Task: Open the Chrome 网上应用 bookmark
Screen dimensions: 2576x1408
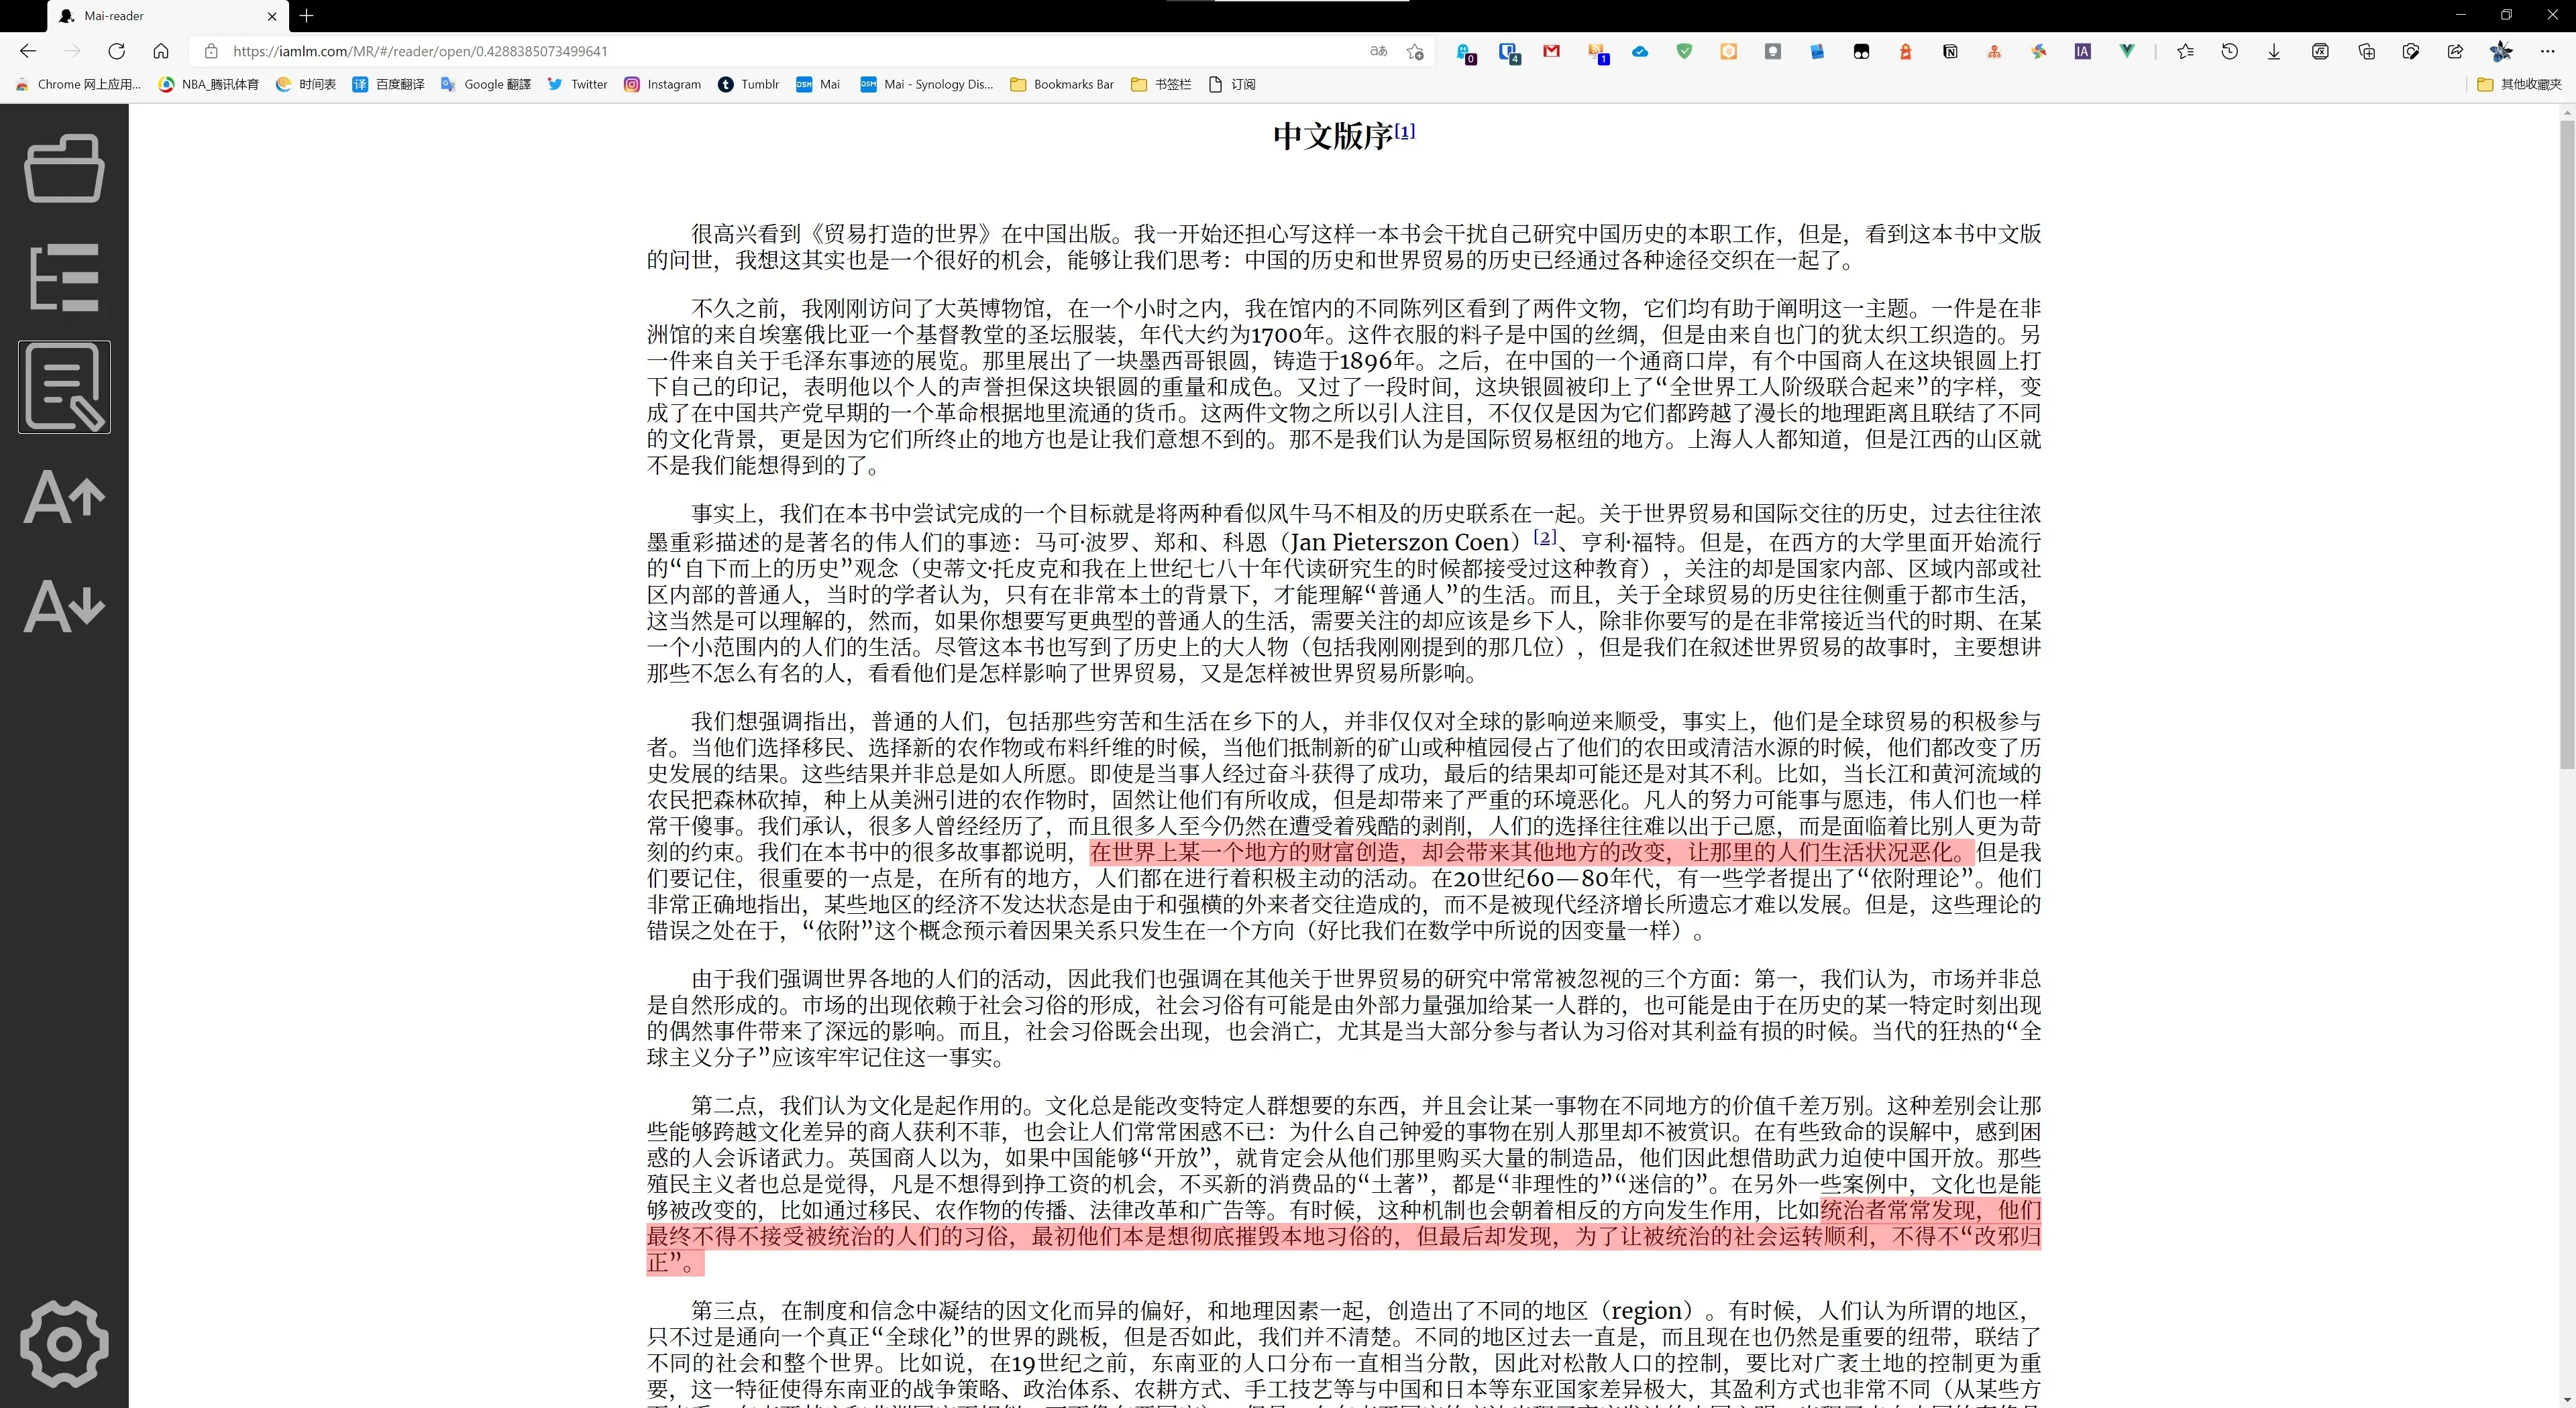Action: 78,84
